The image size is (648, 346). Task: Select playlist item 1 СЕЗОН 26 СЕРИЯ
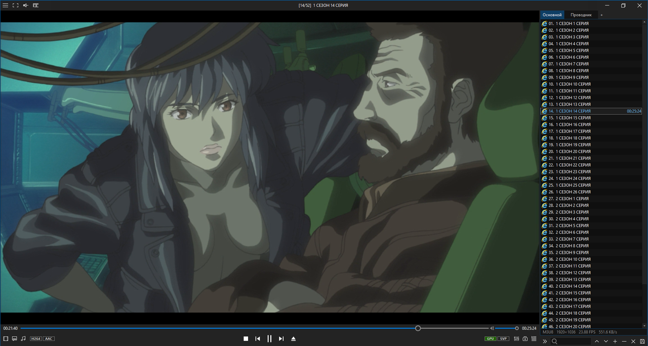click(591, 192)
